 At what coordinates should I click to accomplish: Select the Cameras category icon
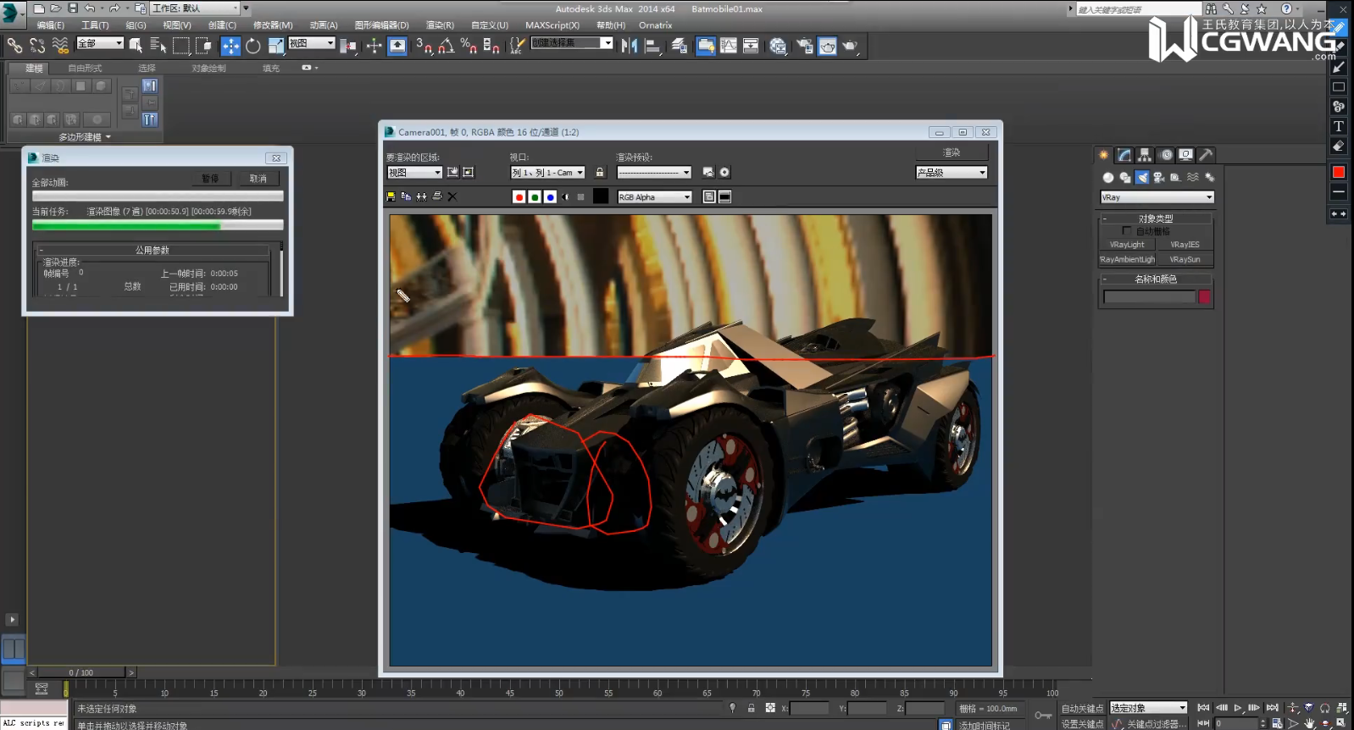click(x=1158, y=177)
